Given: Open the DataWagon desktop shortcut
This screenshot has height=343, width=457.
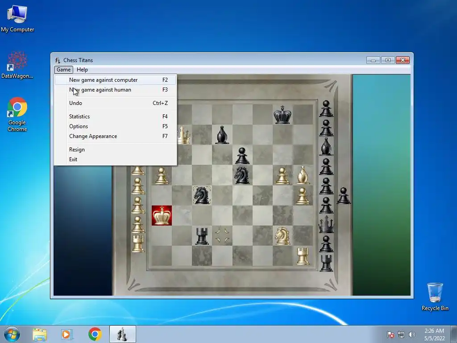Looking at the screenshot, I should pos(17,65).
